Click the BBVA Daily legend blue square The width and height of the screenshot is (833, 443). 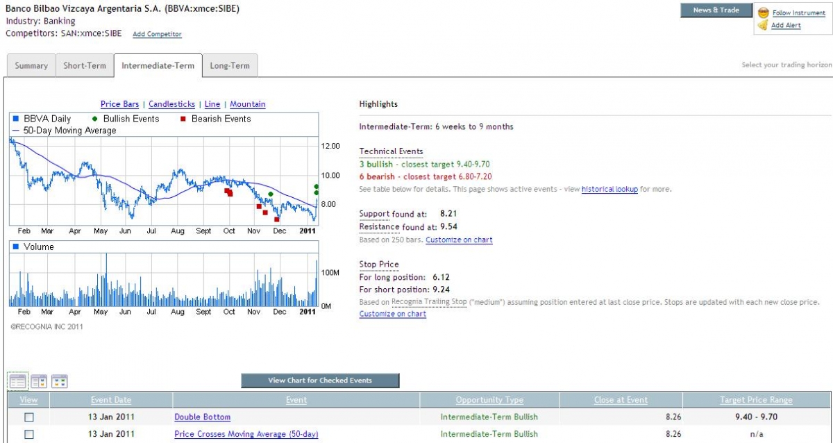click(x=16, y=119)
